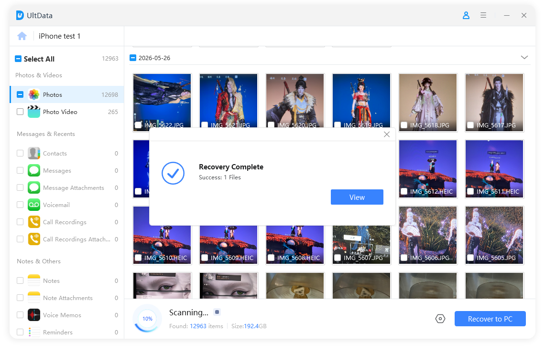Click the Message Attachments icon
This screenshot has height=353, width=545.
[34, 187]
